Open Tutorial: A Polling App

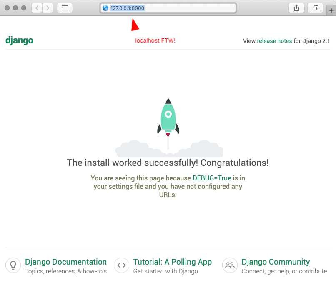(173, 262)
